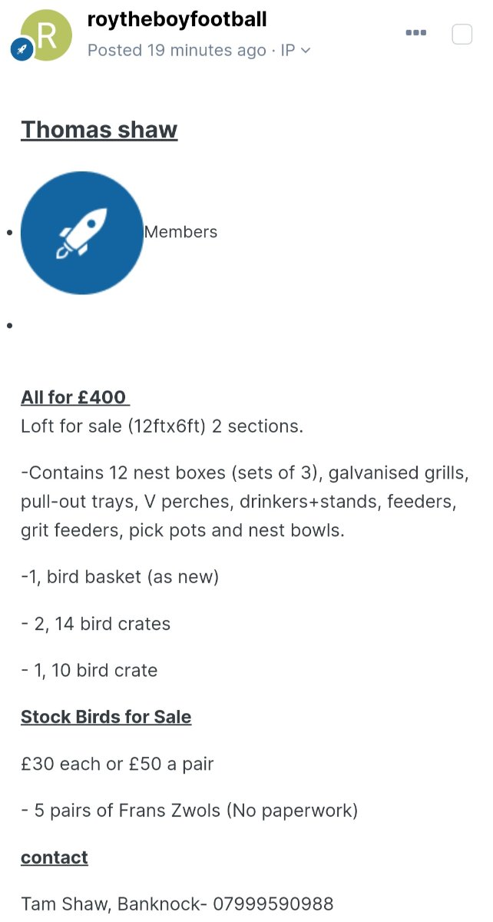Open roytheboyfootball's profile from the username
Image resolution: width=493 pixels, height=922 pixels.
tap(177, 19)
